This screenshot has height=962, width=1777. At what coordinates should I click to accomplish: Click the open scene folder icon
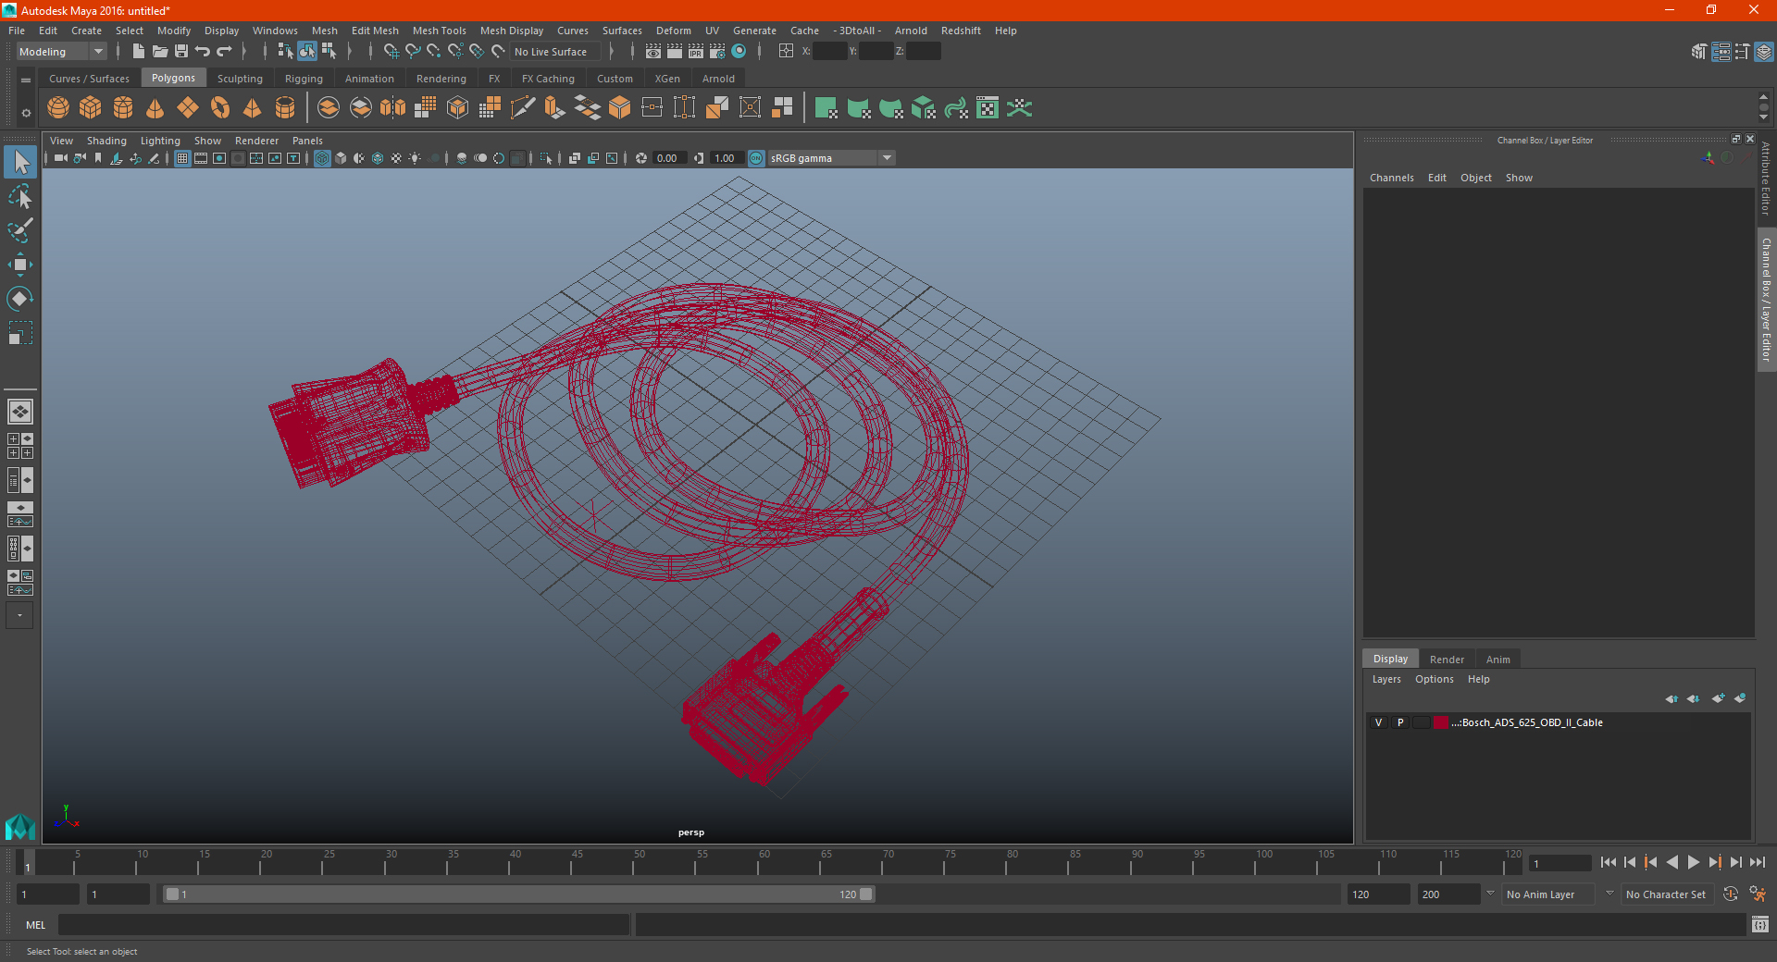pyautogui.click(x=160, y=52)
